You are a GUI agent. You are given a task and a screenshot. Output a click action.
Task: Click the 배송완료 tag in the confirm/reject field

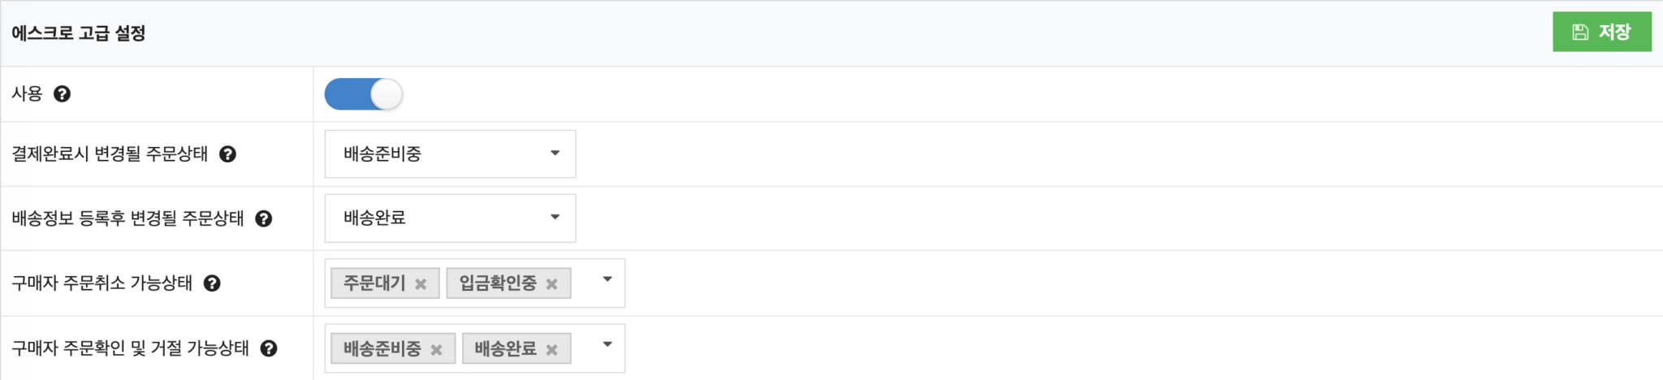coord(505,349)
